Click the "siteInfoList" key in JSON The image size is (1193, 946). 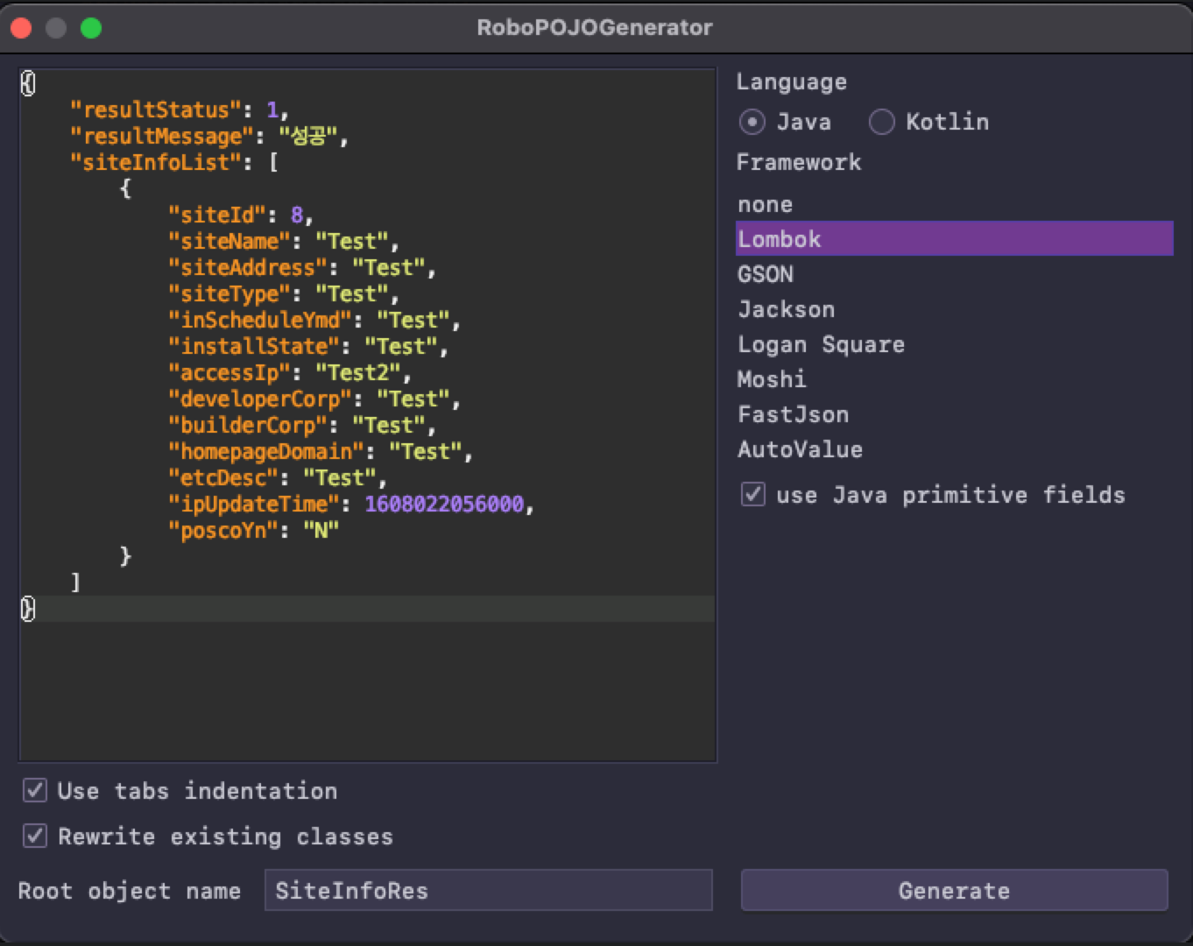(x=156, y=162)
